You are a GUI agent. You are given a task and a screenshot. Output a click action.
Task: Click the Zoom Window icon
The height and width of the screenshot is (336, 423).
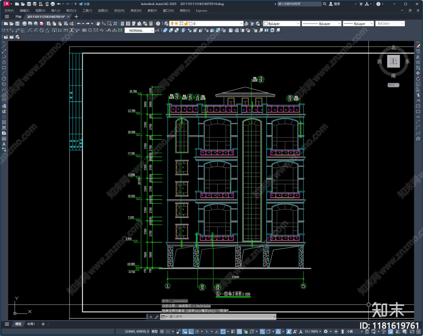109,24
